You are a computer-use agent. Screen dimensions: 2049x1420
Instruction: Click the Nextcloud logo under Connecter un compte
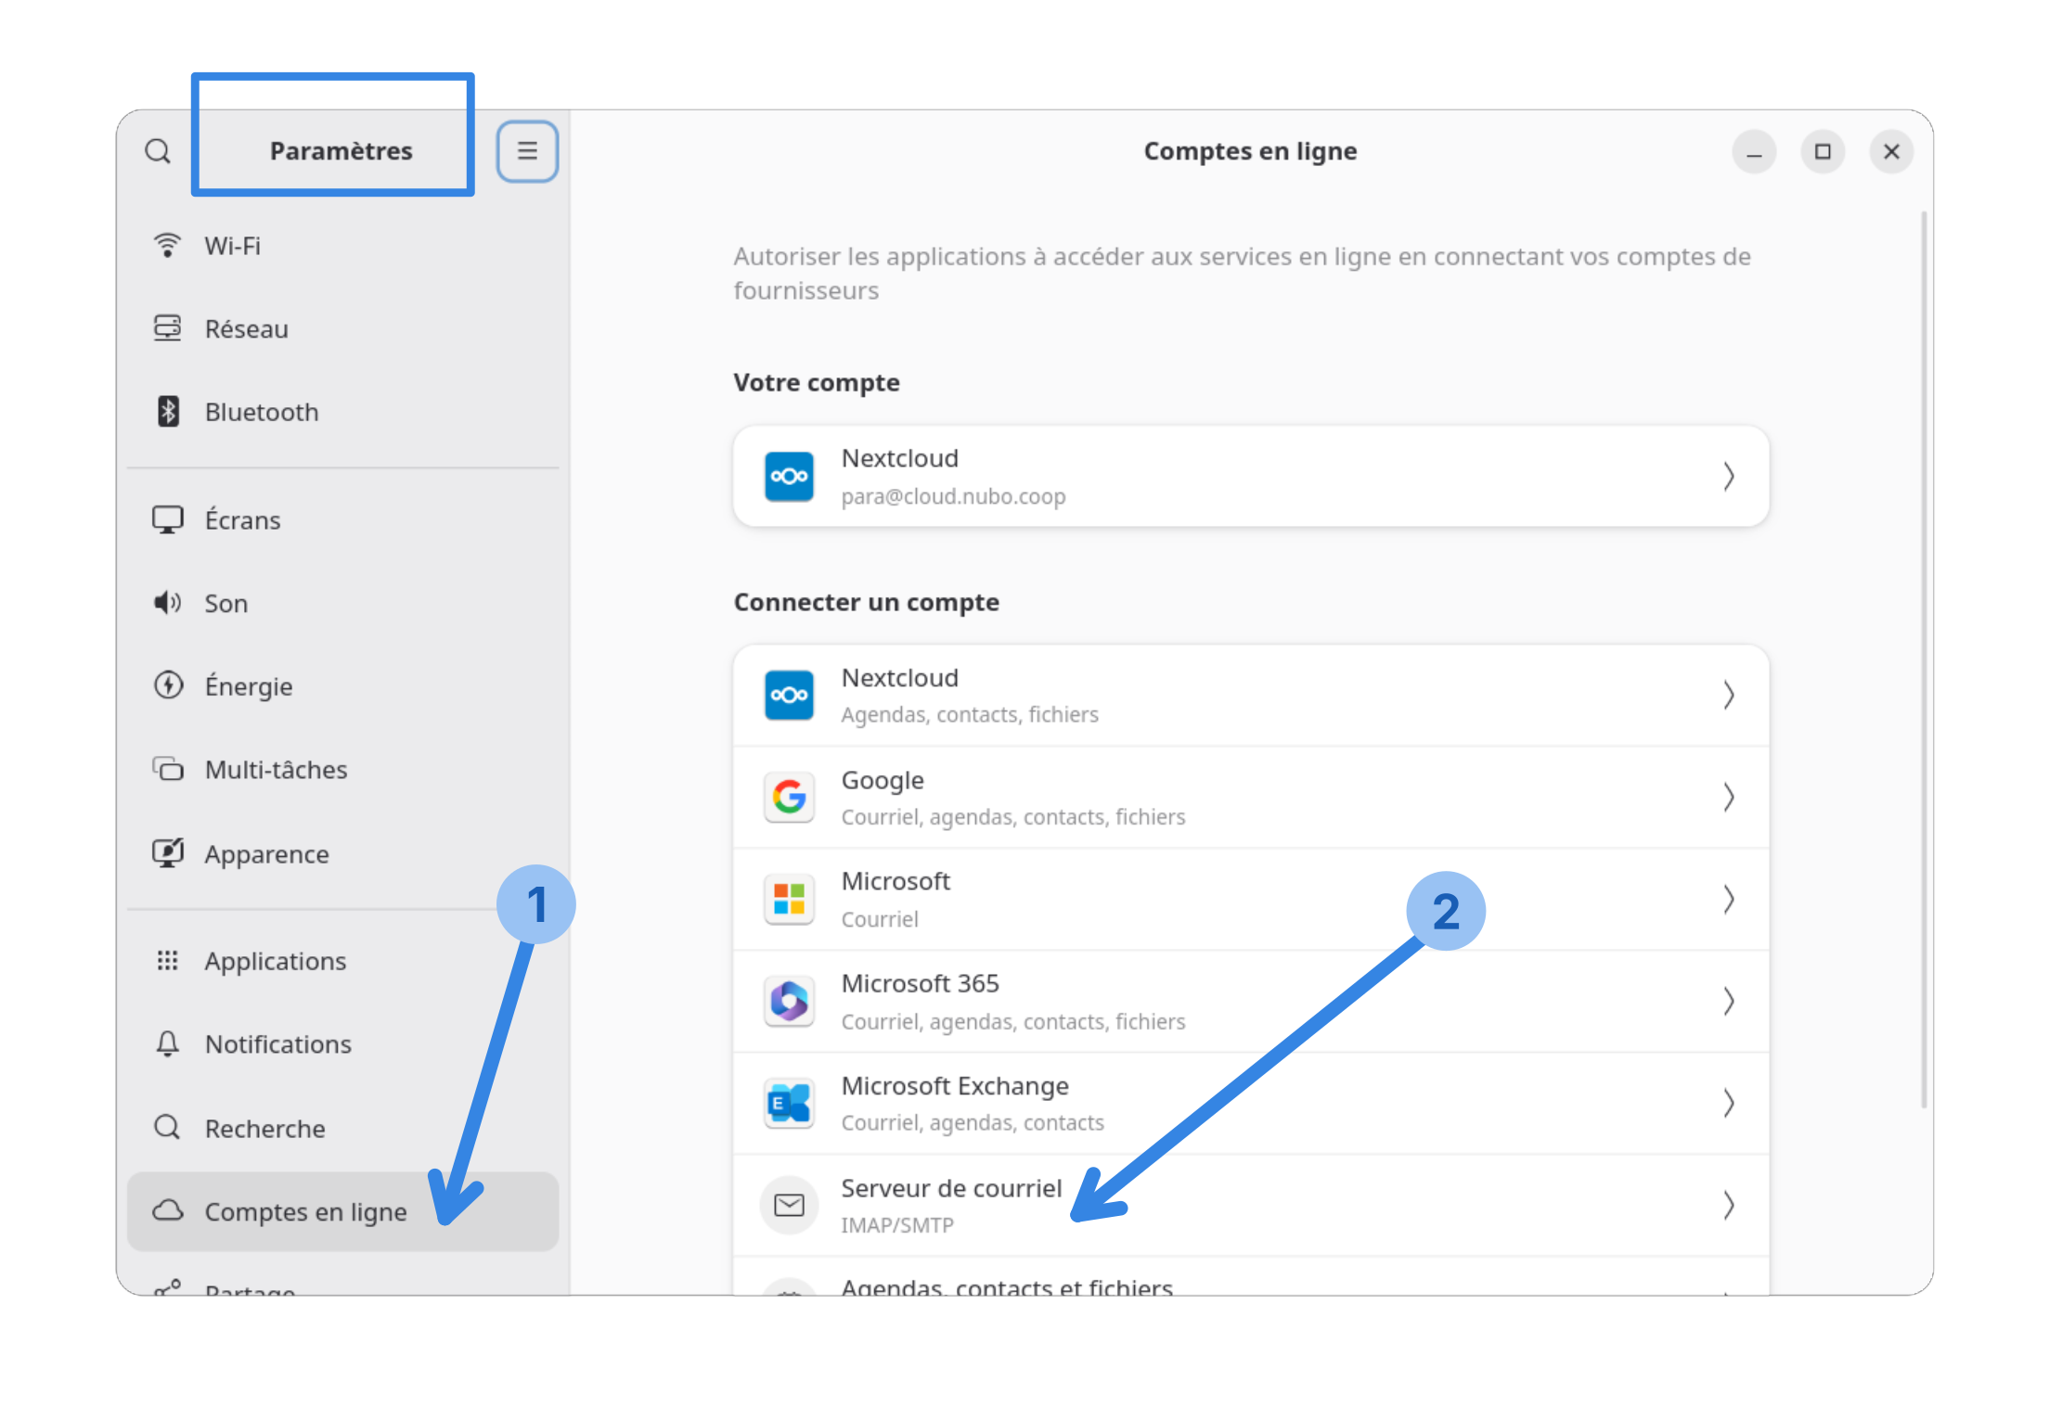point(789,696)
